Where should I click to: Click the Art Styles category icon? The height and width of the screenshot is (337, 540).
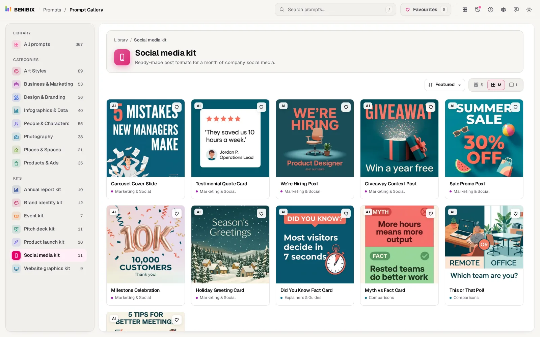16,71
